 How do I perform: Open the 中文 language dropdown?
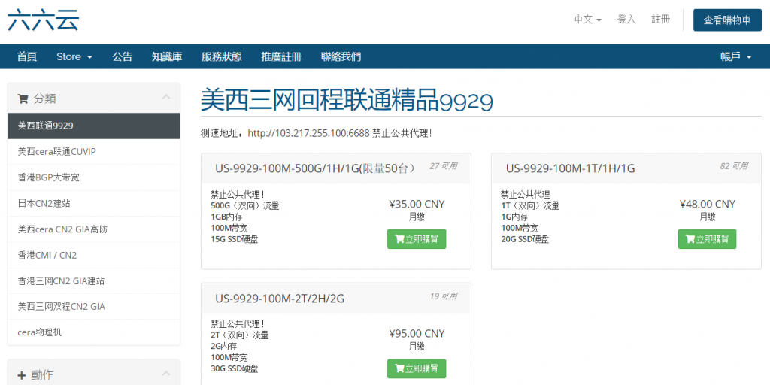pyautogui.click(x=588, y=20)
